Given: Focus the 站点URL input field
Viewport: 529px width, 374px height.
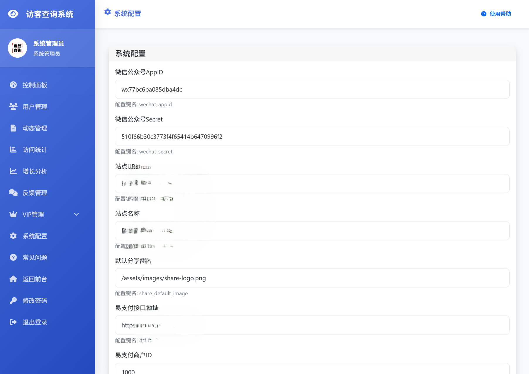Looking at the screenshot, I should (x=312, y=184).
